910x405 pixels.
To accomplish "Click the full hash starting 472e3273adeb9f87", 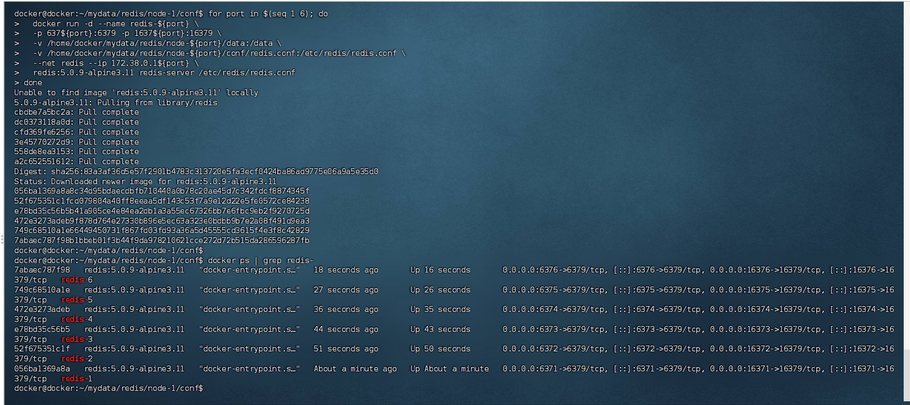I will pos(162,221).
